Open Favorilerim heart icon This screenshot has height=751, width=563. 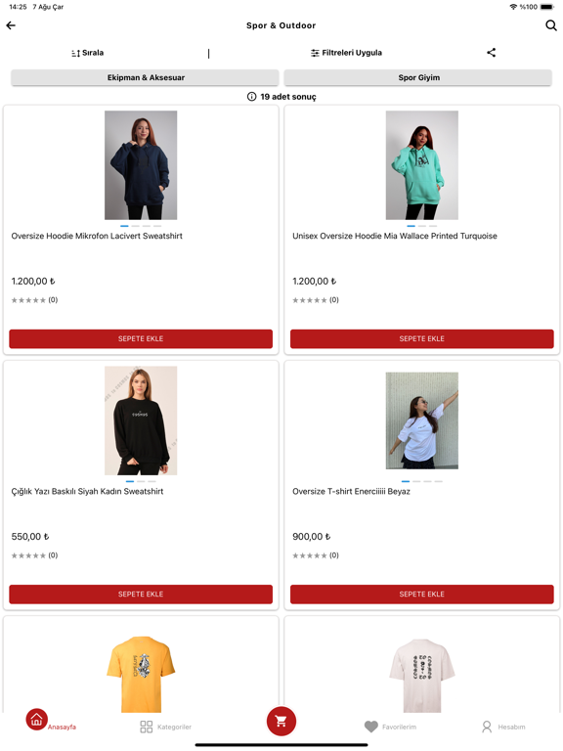click(371, 727)
